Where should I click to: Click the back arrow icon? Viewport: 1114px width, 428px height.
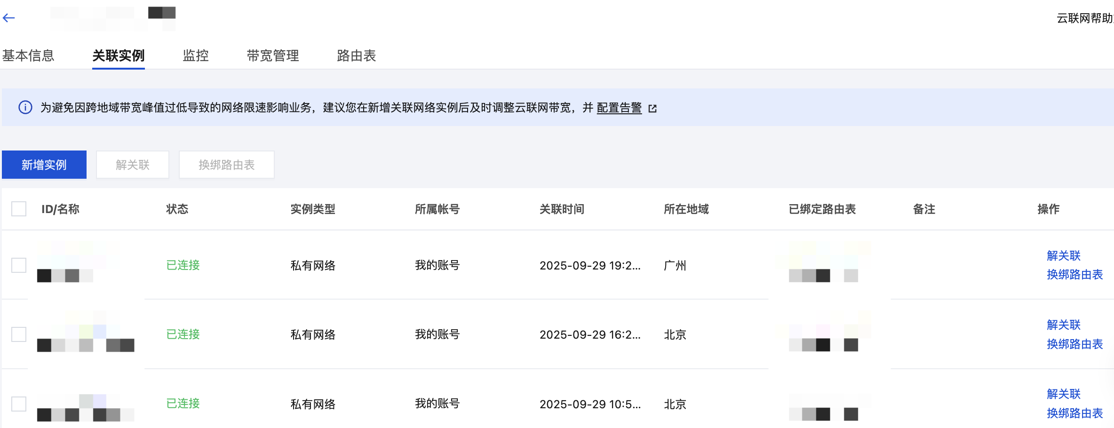coord(9,18)
